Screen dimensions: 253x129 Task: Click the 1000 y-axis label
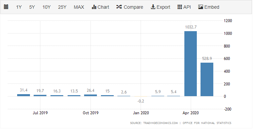point(228,34)
